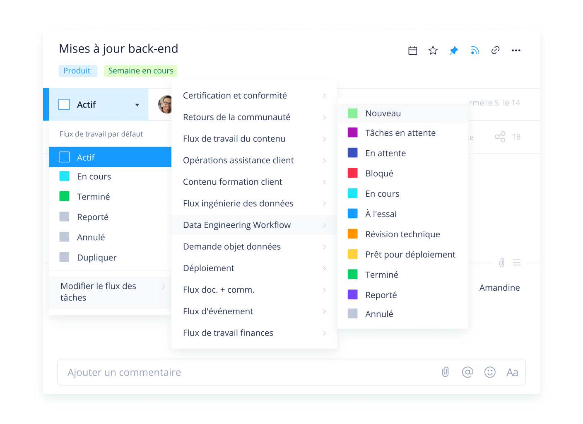Choose Flux de travail finances workflow
Screen dimensions: 583x424
(228, 333)
